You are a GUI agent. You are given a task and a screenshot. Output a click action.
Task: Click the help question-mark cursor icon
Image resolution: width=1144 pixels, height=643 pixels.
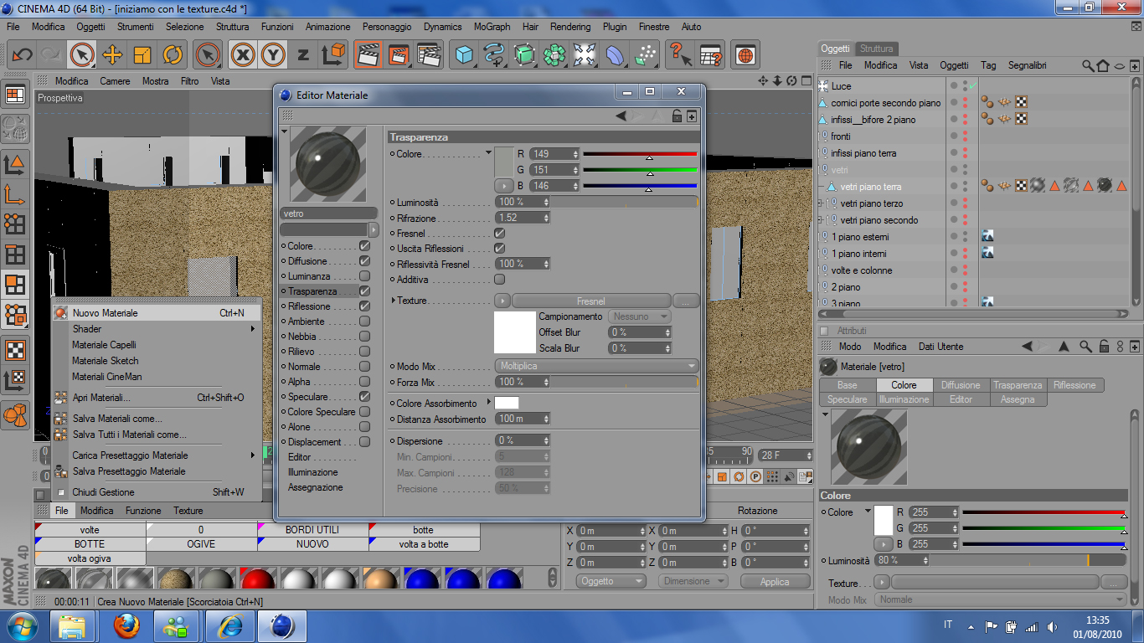(679, 55)
